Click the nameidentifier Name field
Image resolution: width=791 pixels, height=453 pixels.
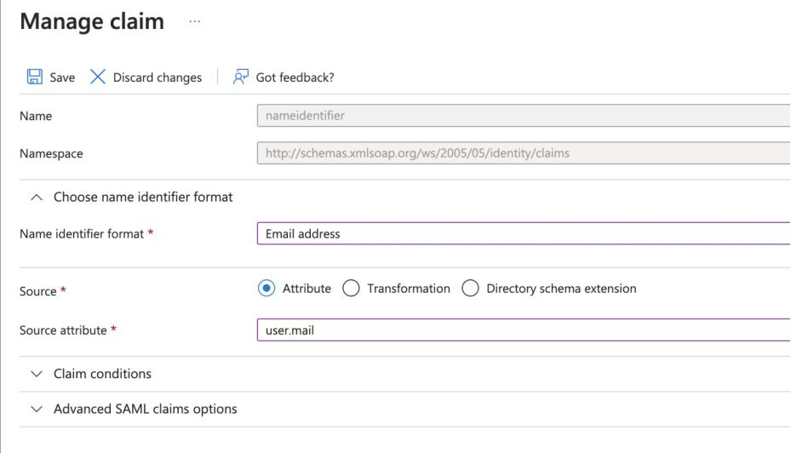pos(524,116)
